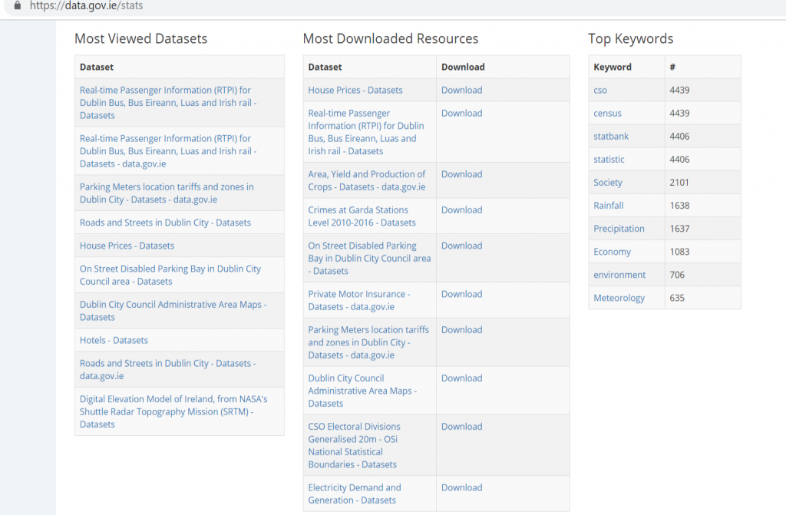Viewport: 786px width, 515px height.
Task: Download Private Motor Insurance resource
Action: coord(461,294)
